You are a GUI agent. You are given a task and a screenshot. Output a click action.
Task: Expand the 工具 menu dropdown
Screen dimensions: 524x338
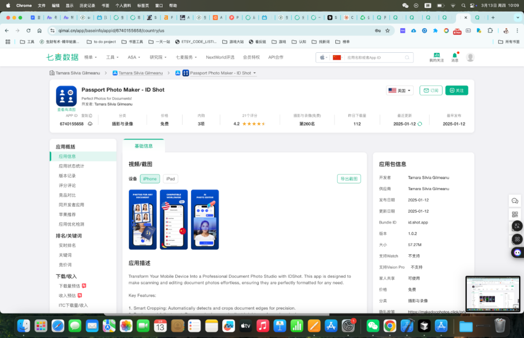(x=112, y=58)
